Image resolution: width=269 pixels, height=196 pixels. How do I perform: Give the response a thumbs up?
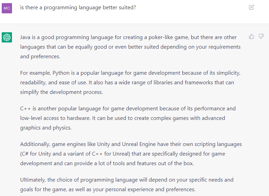251,36
